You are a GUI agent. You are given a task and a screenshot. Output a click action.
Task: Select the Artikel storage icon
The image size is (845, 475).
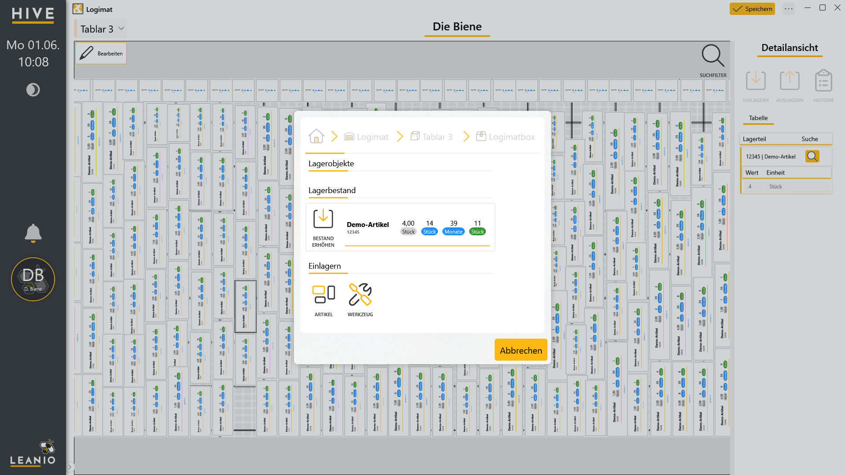tap(323, 295)
